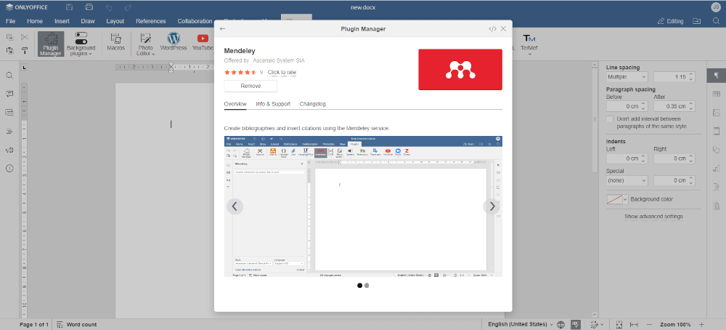Viewport: 726px width, 330px height.
Task: Follow the Click to rate link
Action: pyautogui.click(x=282, y=72)
